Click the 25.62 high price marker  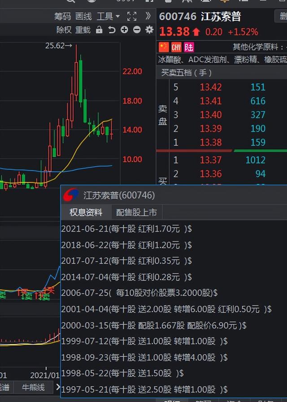(59, 46)
